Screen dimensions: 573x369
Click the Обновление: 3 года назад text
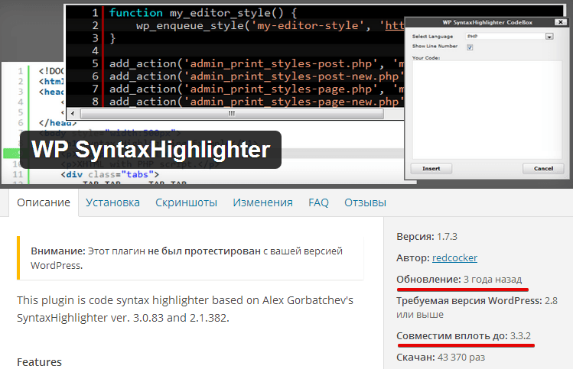459,280
